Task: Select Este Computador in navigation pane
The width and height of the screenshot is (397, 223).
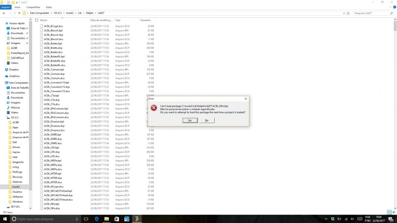Action: (19, 83)
